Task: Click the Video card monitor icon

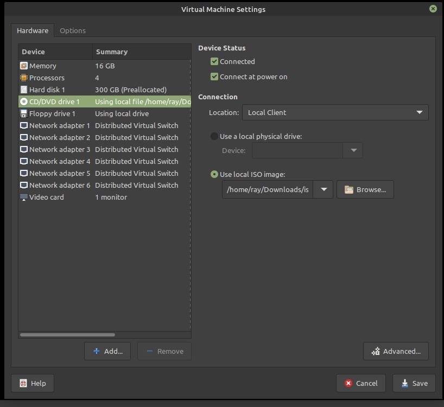Action: (x=24, y=198)
